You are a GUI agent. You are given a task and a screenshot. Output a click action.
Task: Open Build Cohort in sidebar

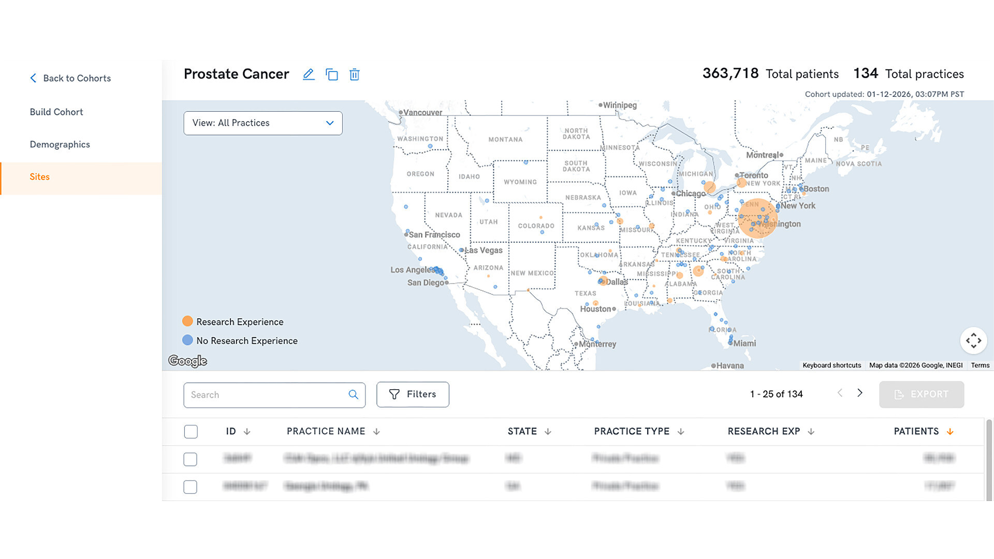click(x=56, y=112)
